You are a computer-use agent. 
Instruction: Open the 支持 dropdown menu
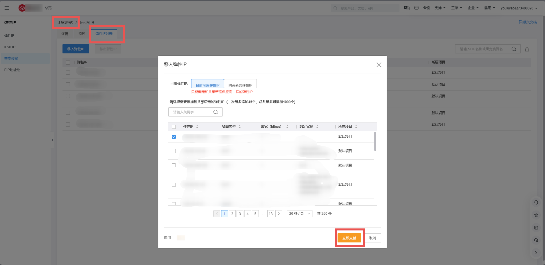tap(440, 8)
